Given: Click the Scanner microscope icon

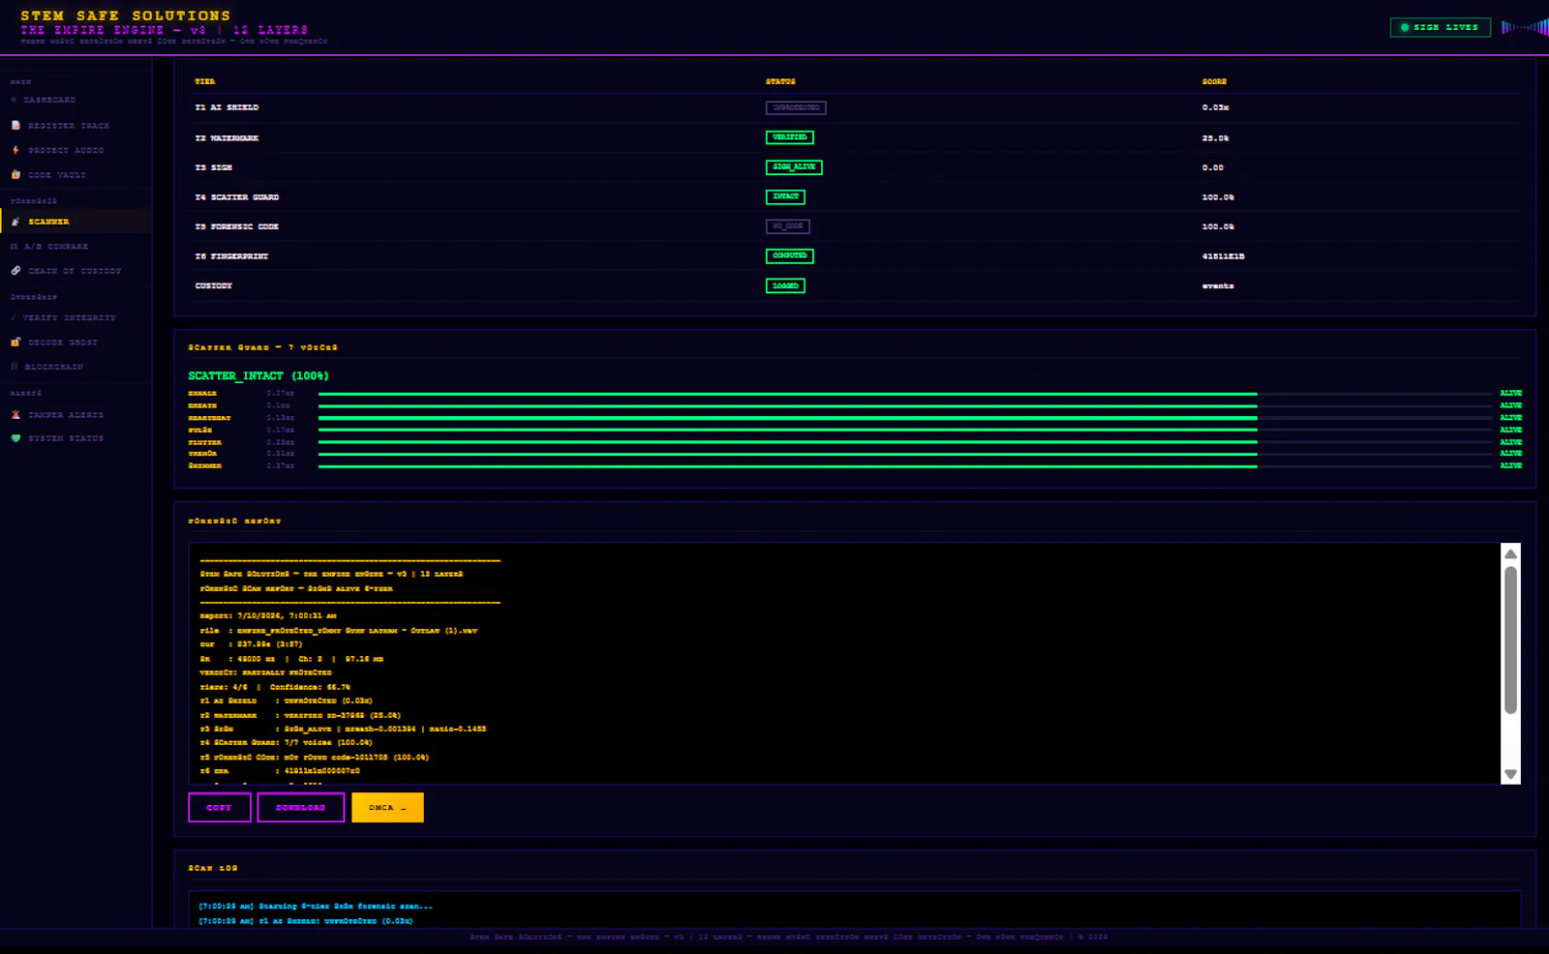Looking at the screenshot, I should [x=15, y=222].
